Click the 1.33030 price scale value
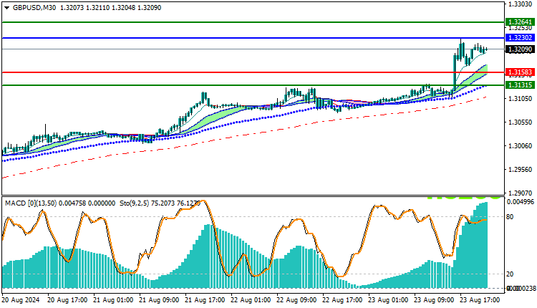The height and width of the screenshot is (308, 537). tap(521, 4)
